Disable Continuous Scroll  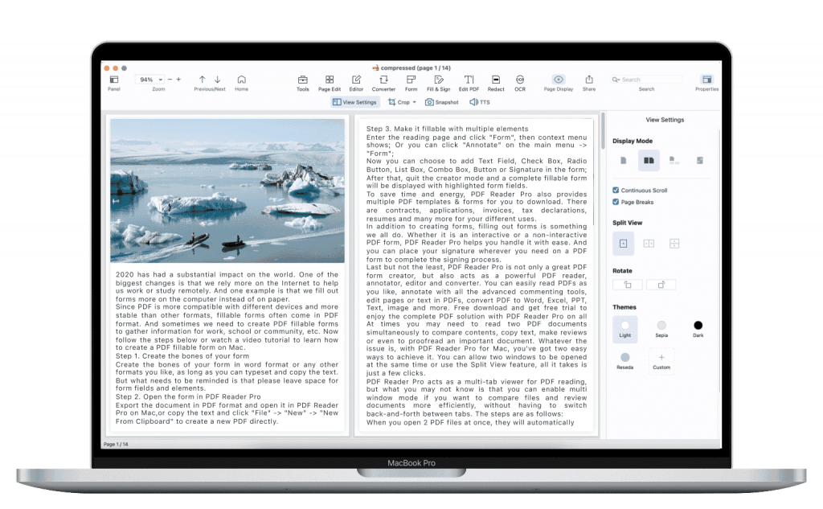[615, 190]
